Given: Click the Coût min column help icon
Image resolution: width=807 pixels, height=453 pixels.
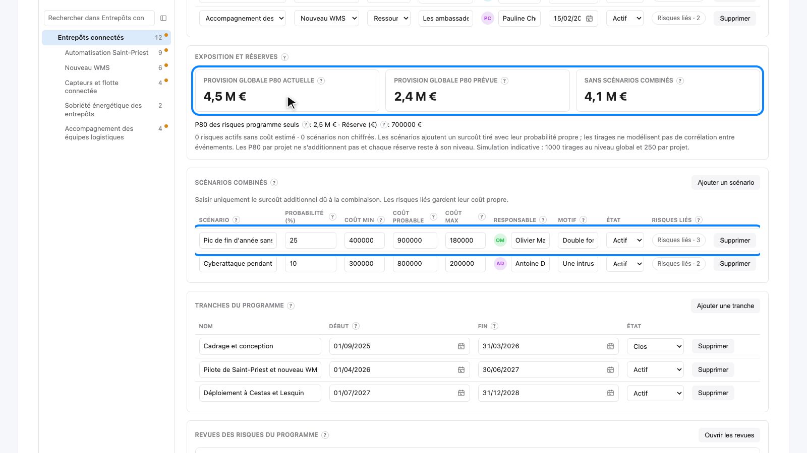Looking at the screenshot, I should tap(381, 220).
